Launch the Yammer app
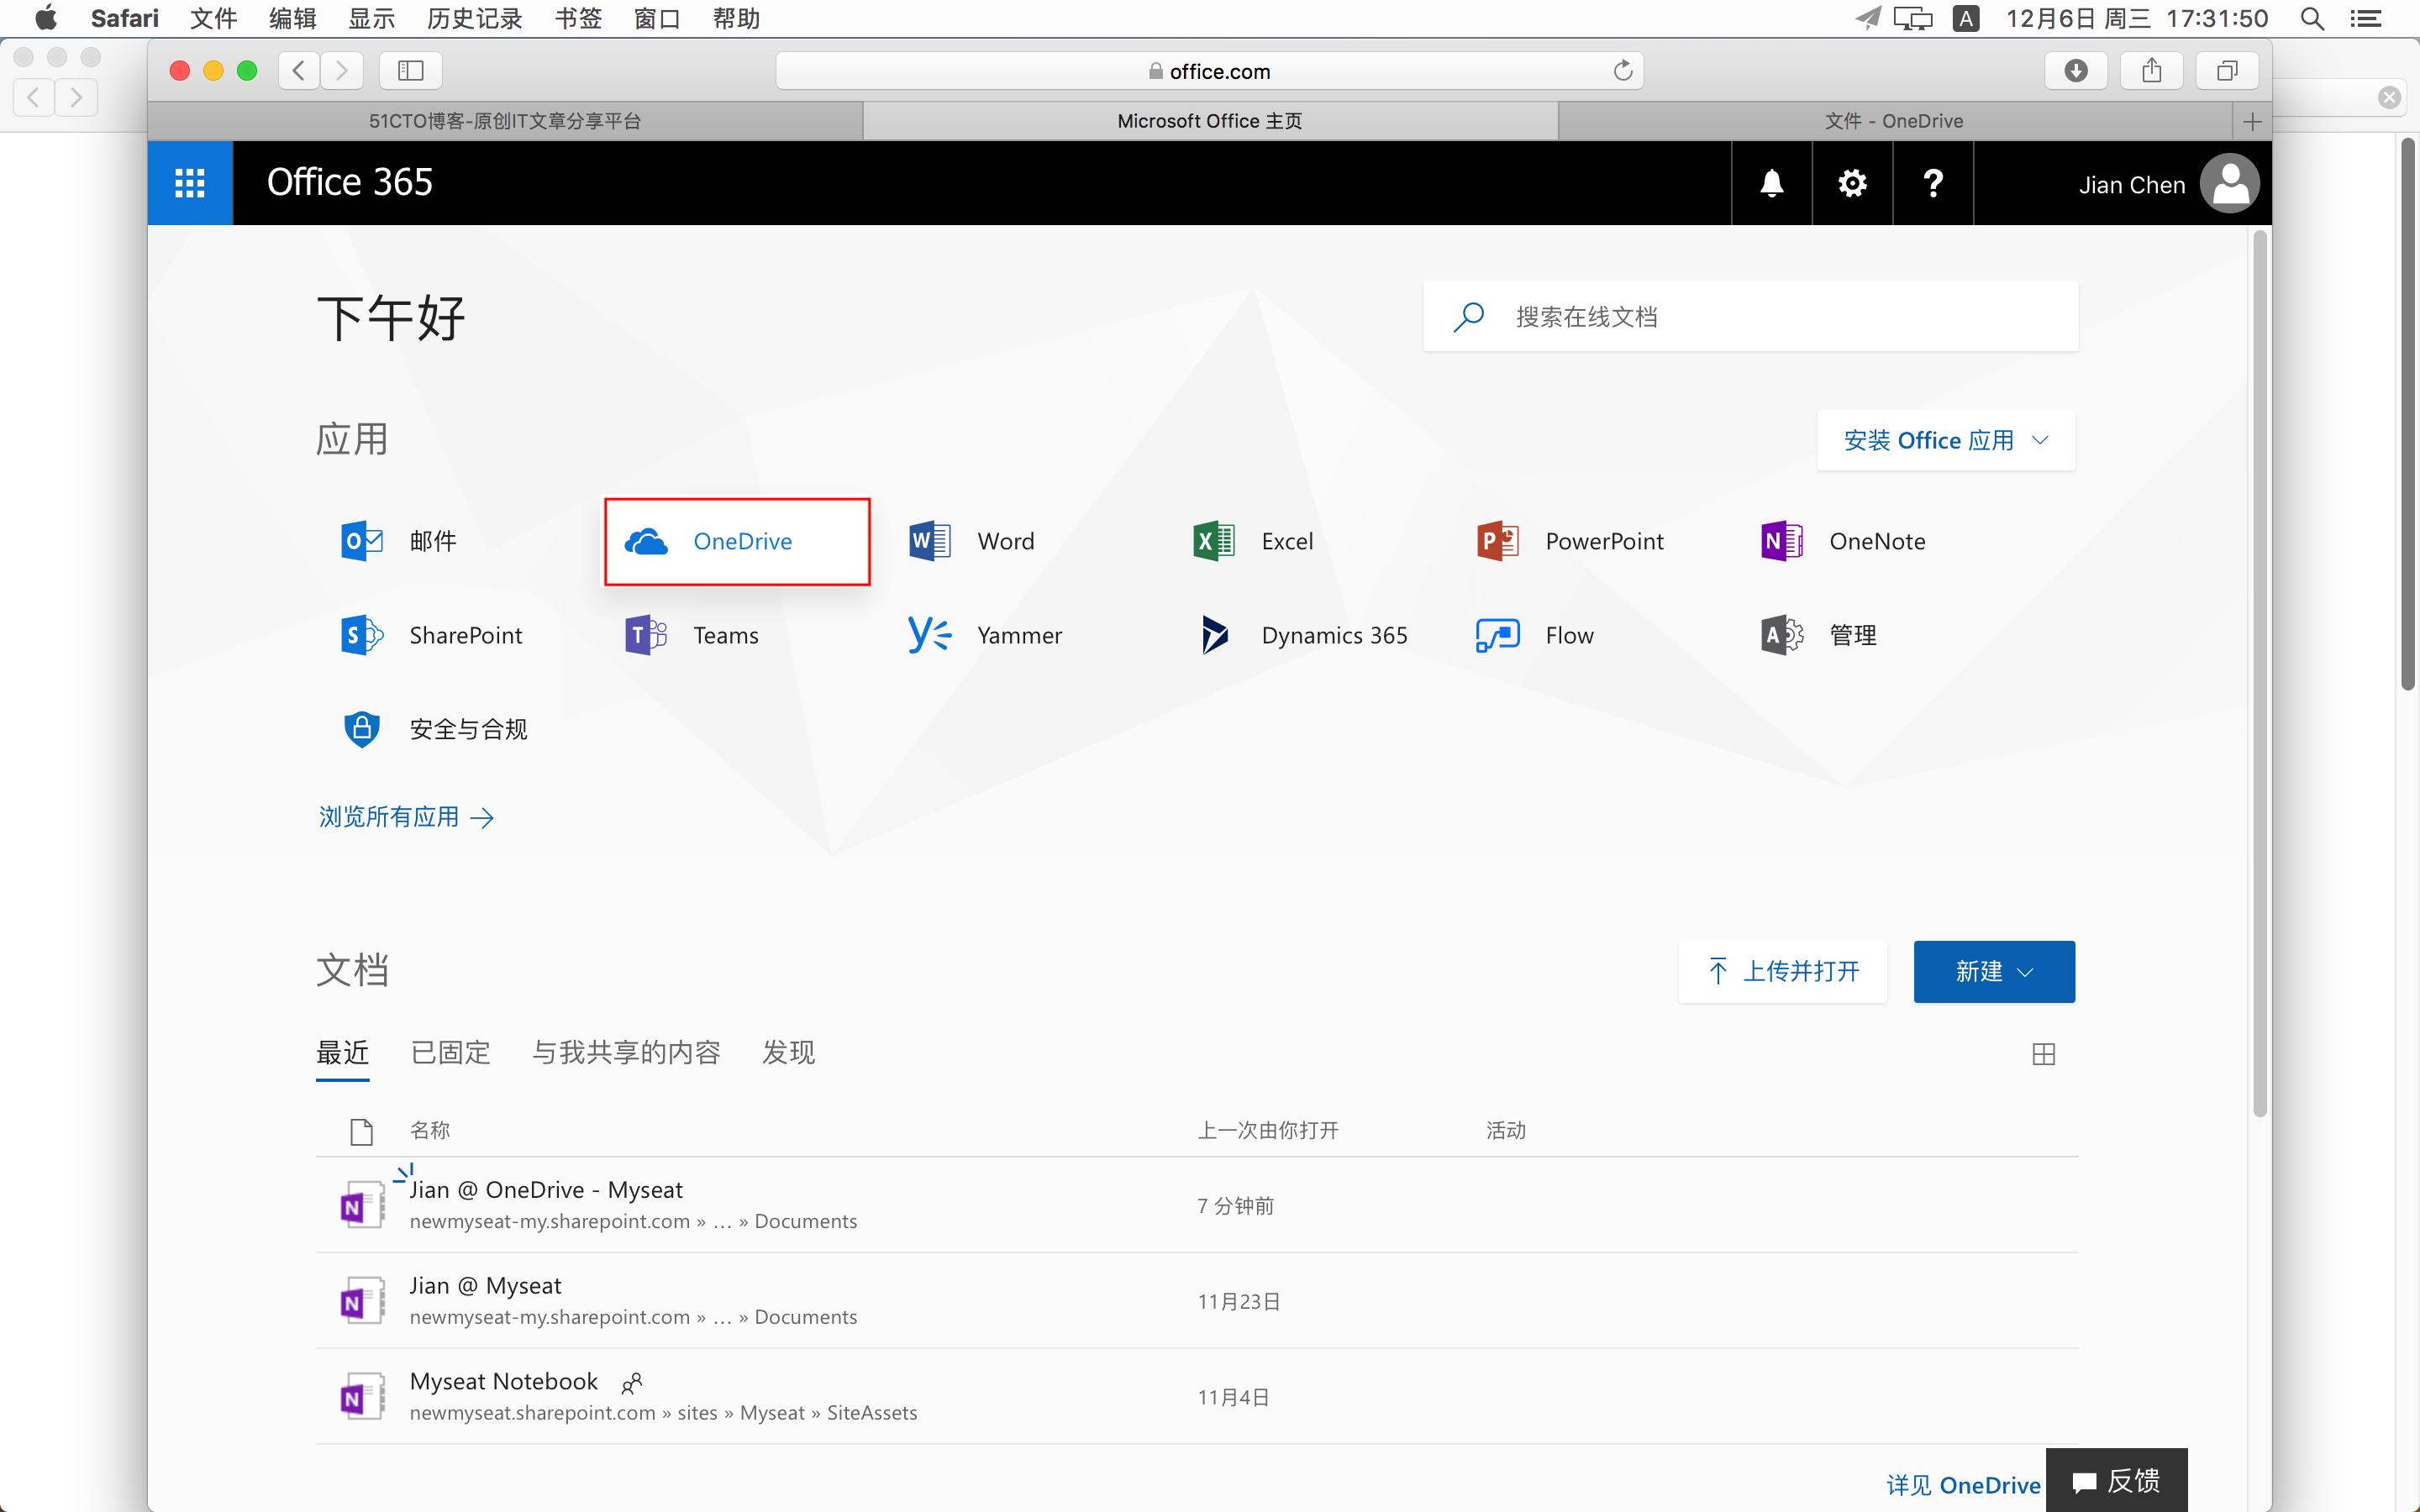The height and width of the screenshot is (1512, 2420). [x=985, y=635]
